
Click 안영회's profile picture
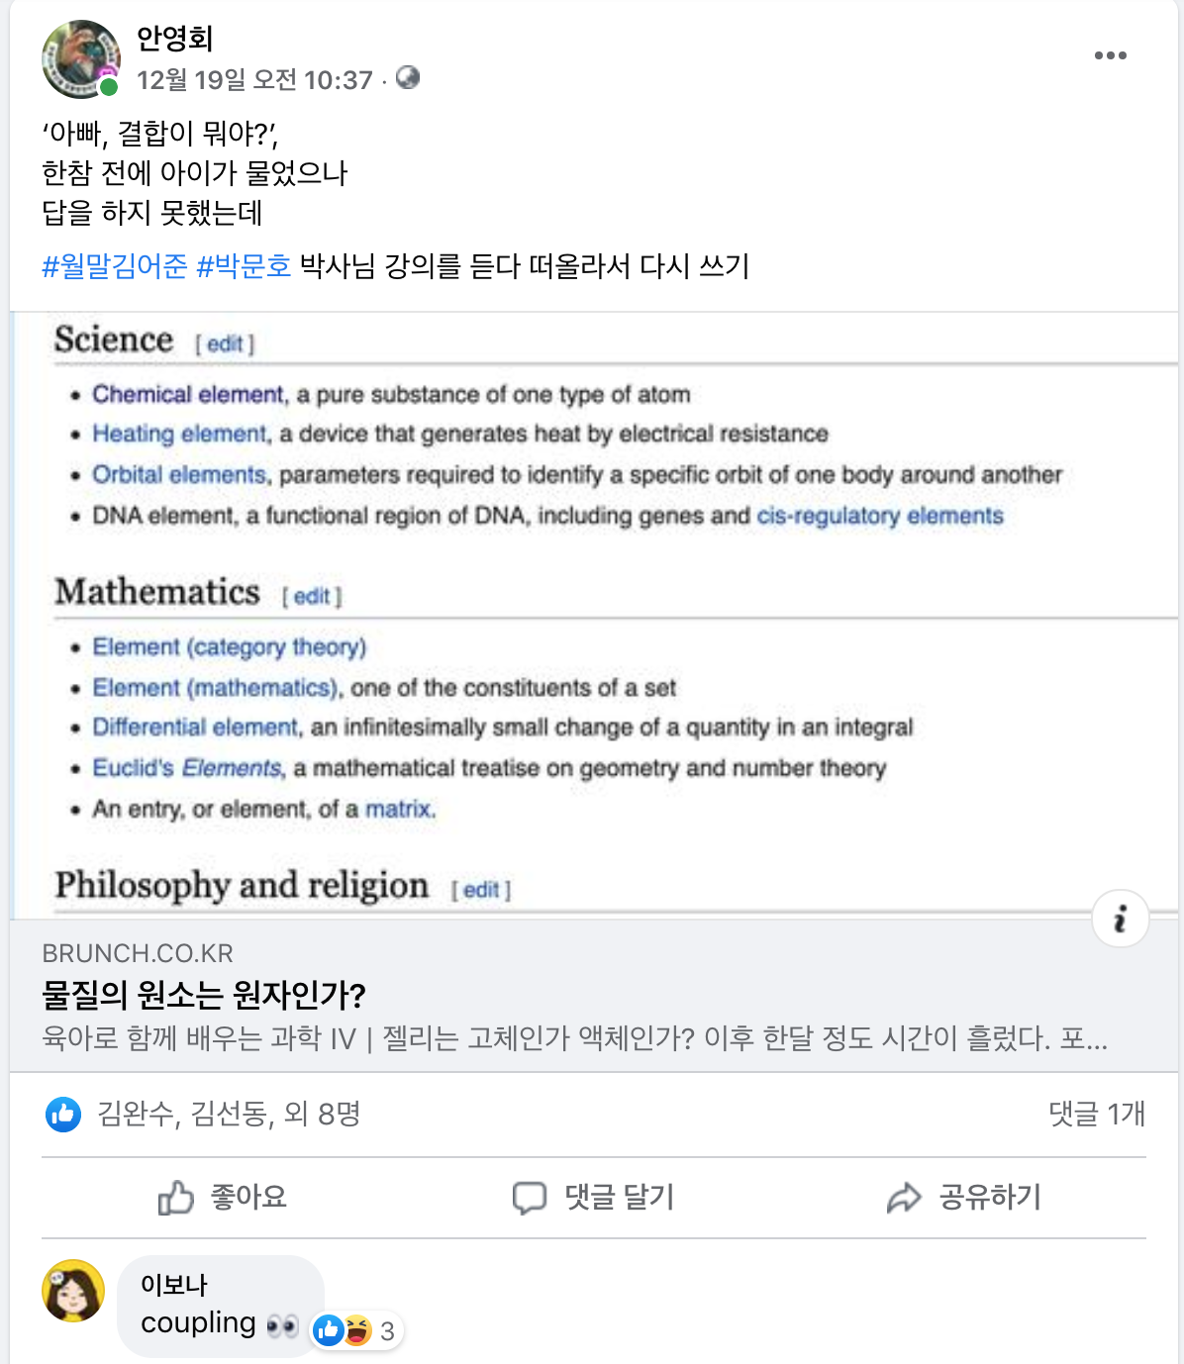[81, 59]
